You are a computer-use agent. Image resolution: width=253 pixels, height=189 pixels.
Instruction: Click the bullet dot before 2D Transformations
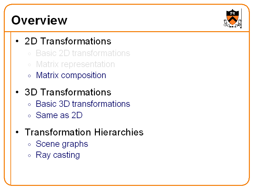[x=17, y=42]
